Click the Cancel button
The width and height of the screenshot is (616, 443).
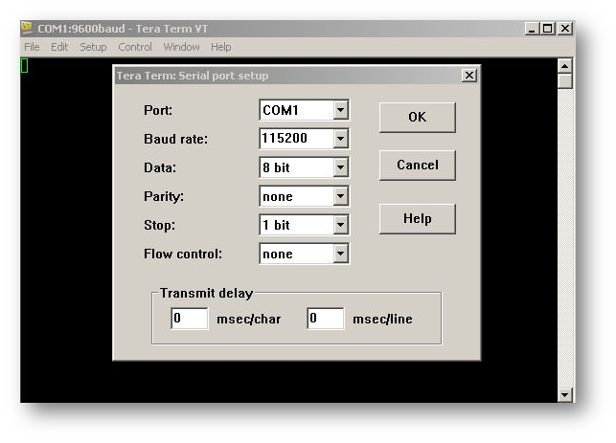tap(417, 165)
